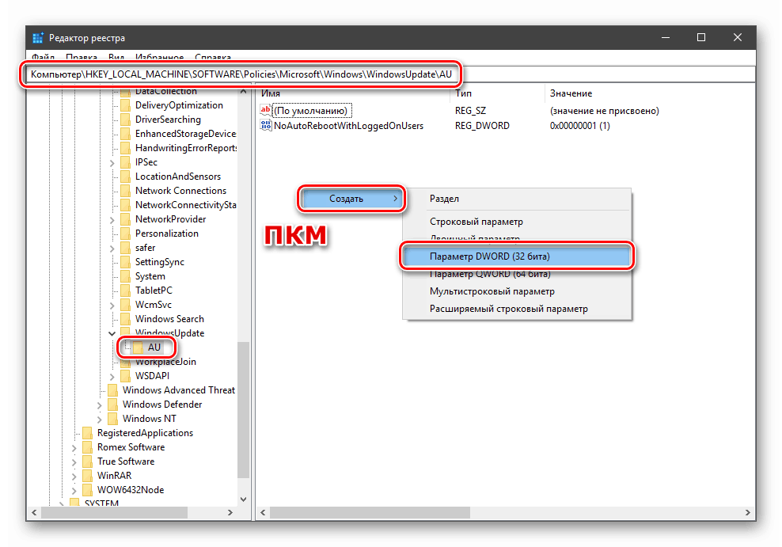Click the Тип column header

pyautogui.click(x=498, y=93)
